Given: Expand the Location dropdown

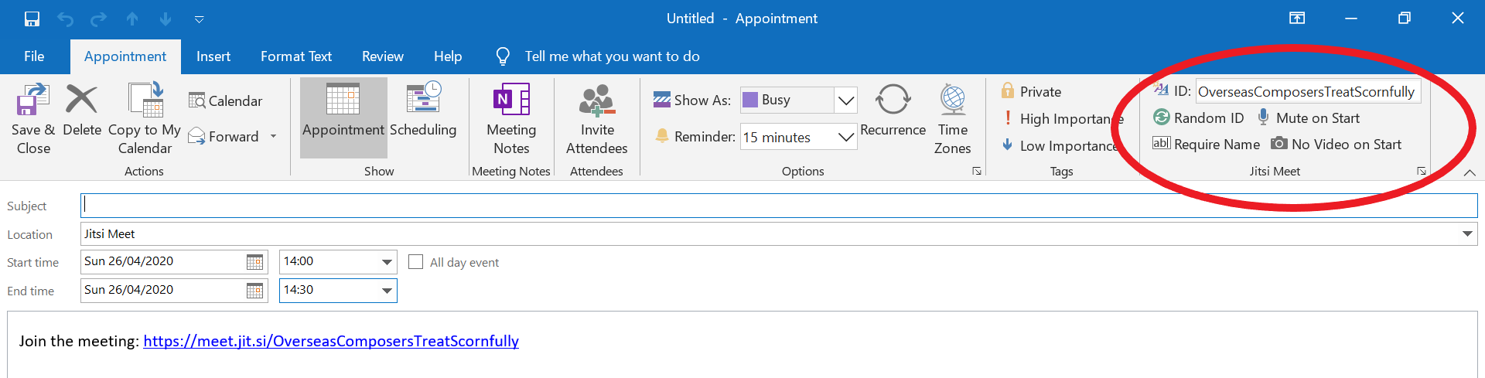Looking at the screenshot, I should pos(1467,233).
